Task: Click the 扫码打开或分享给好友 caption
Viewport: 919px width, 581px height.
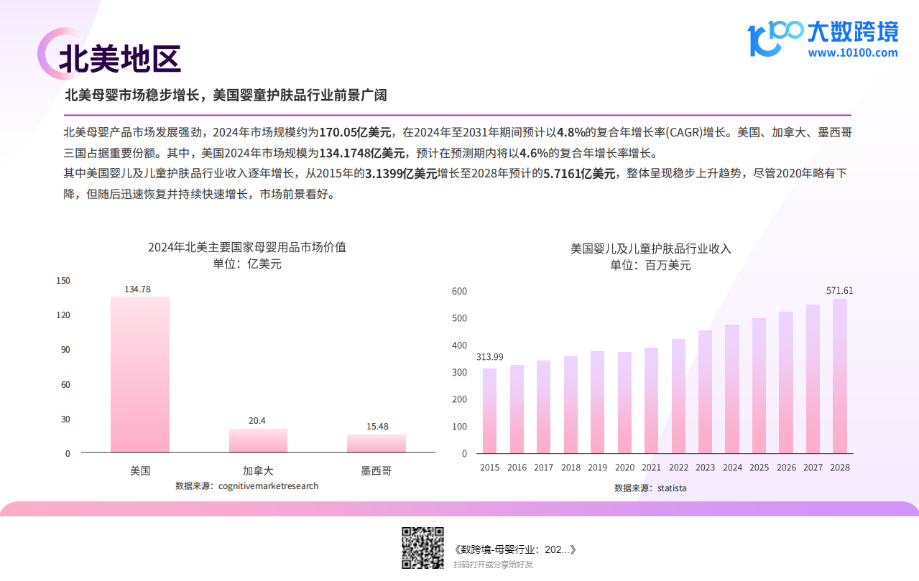Action: click(493, 564)
